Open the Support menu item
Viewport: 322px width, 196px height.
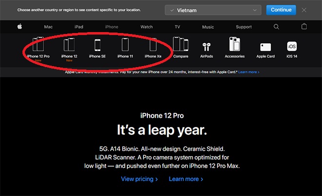pyautogui.click(x=244, y=27)
